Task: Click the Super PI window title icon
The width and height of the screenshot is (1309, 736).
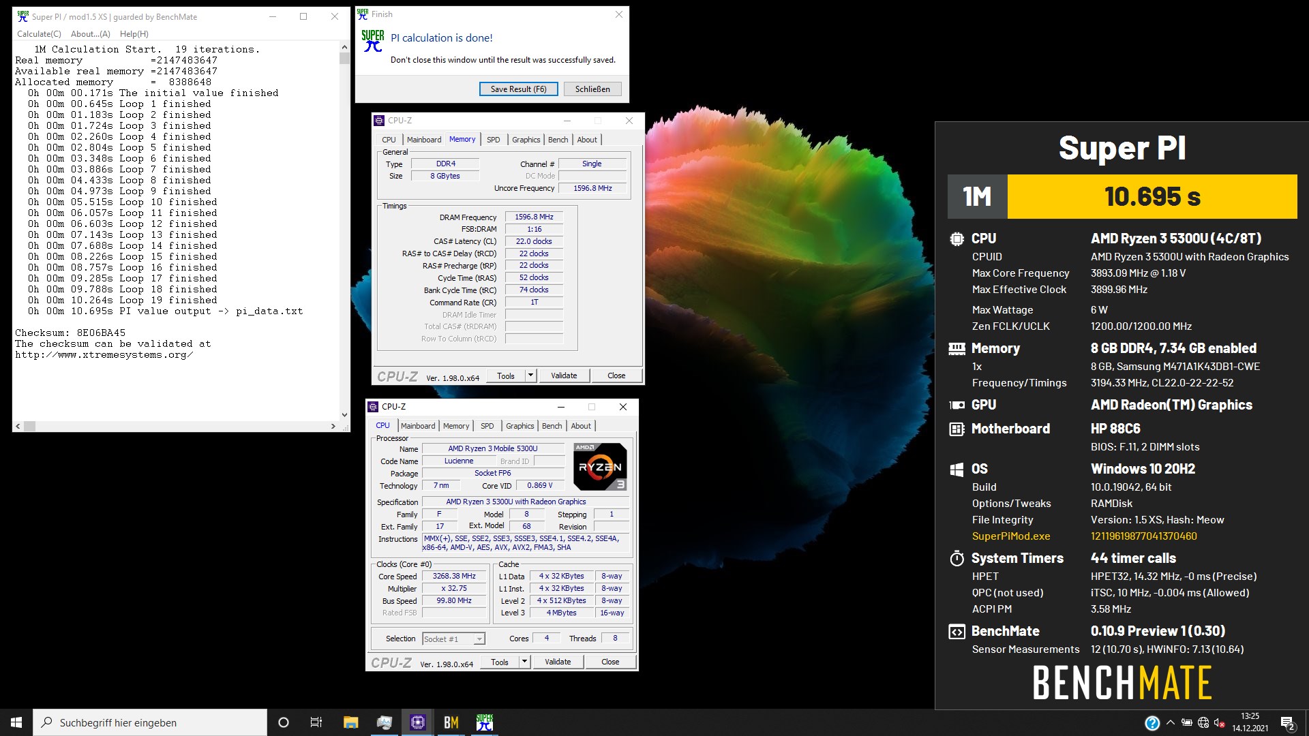Action: click(23, 16)
